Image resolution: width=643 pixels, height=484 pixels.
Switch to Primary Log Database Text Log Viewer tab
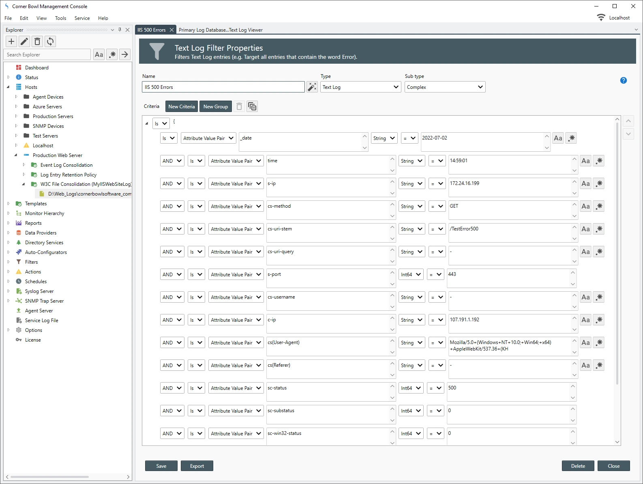click(x=221, y=30)
